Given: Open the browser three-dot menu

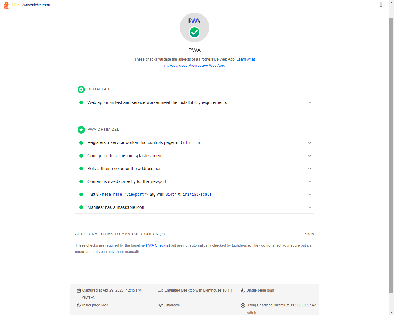Looking at the screenshot, I should pyautogui.click(x=381, y=5).
